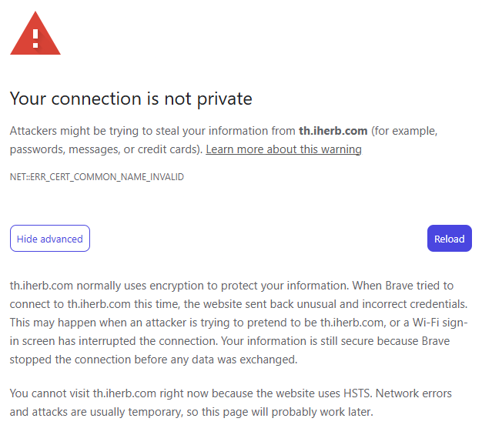This screenshot has width=482, height=435.
Task: Click the phrase When Brave tried to
Action: 403,286
